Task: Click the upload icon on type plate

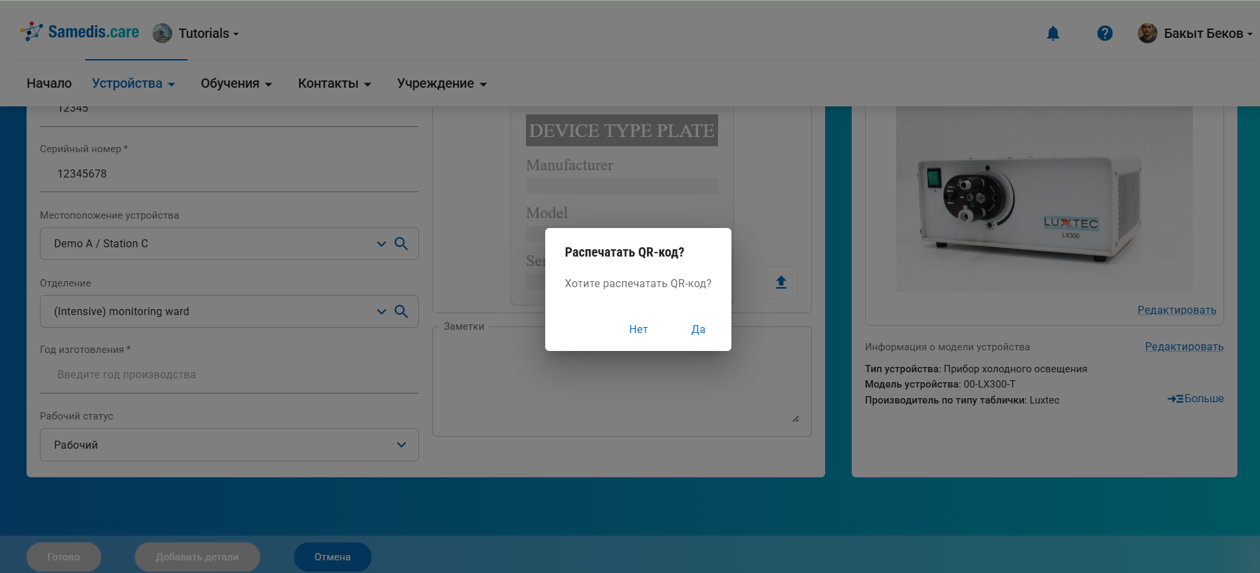Action: (x=781, y=283)
